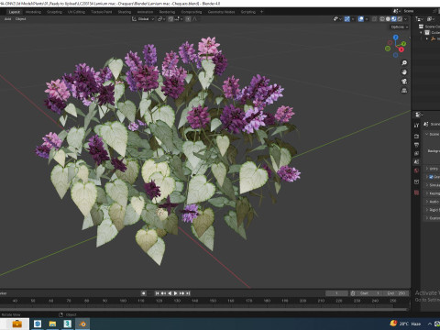The width and height of the screenshot is (440, 330).
Task: Toggle proportional editing button
Action: tap(188, 19)
